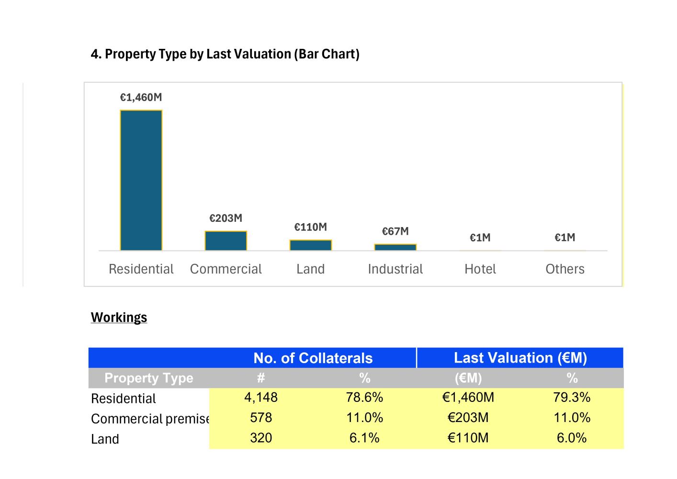Click the Property Type column header

148,378
